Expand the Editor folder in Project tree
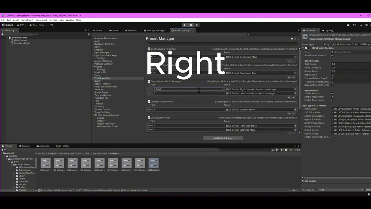 coord(14,176)
